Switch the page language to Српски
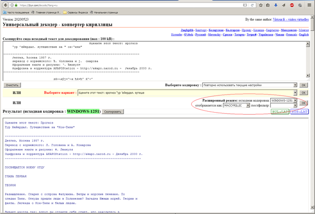 coord(227,34)
